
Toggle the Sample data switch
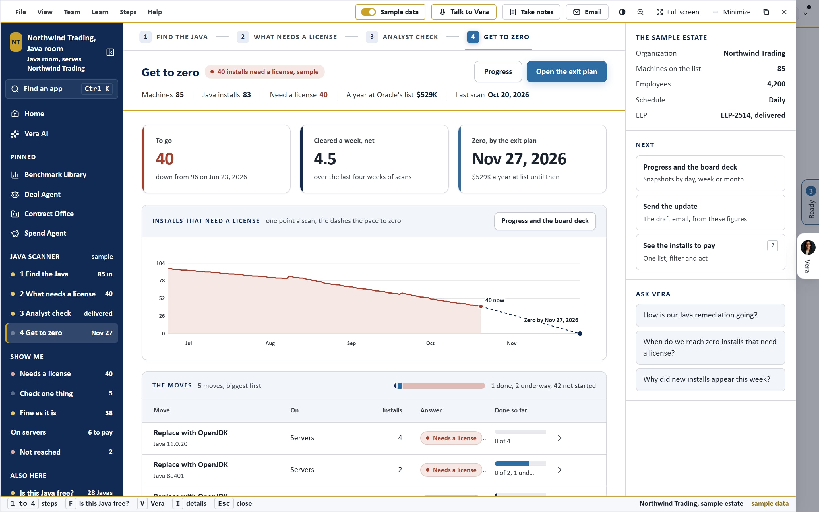tap(368, 12)
